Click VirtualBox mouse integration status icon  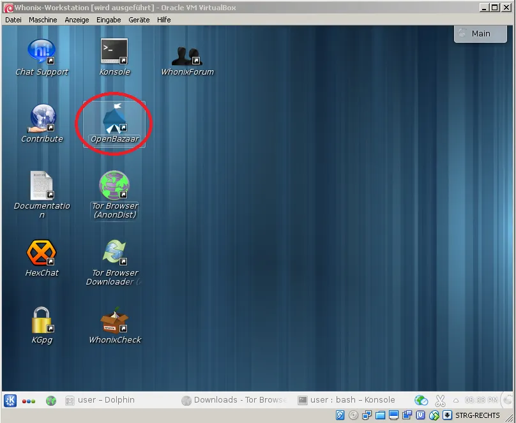tap(434, 415)
